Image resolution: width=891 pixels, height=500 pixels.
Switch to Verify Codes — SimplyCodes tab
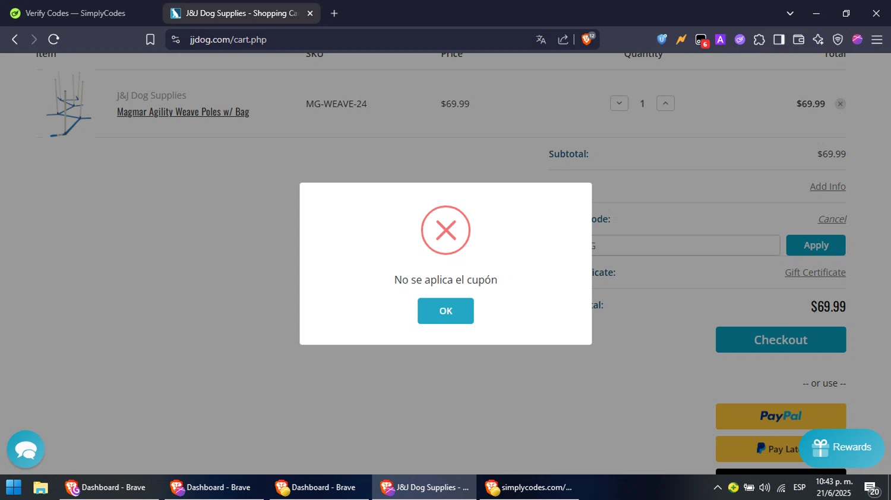pyautogui.click(x=76, y=13)
